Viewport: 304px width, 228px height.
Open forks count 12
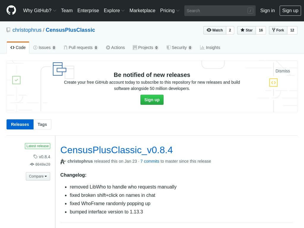tap(292, 30)
